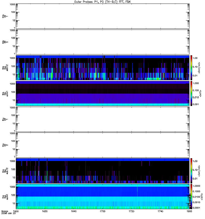Image resolution: width=205 pixels, height=219 pixels.
Task: Click inside the thc fbk scm1 spectrogram
Action: pos(103,197)
